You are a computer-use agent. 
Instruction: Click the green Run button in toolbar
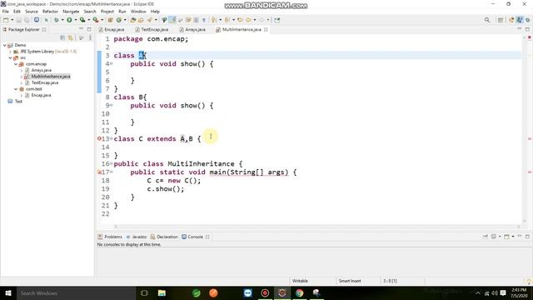point(69,20)
